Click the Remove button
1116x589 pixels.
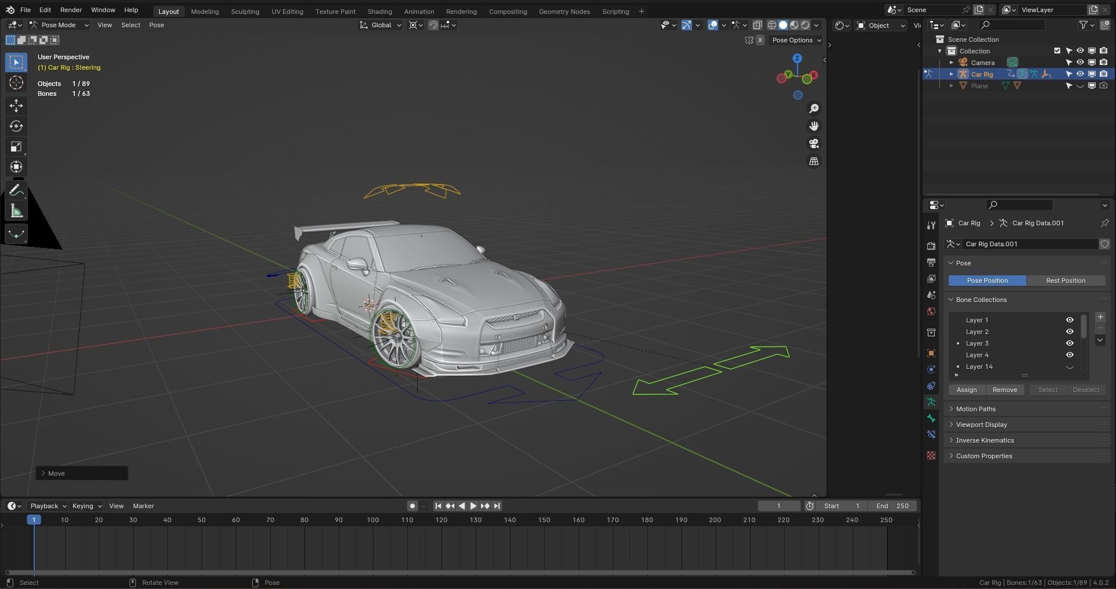1004,390
